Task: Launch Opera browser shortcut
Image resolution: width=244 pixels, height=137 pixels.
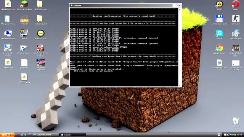Action: click(236, 5)
